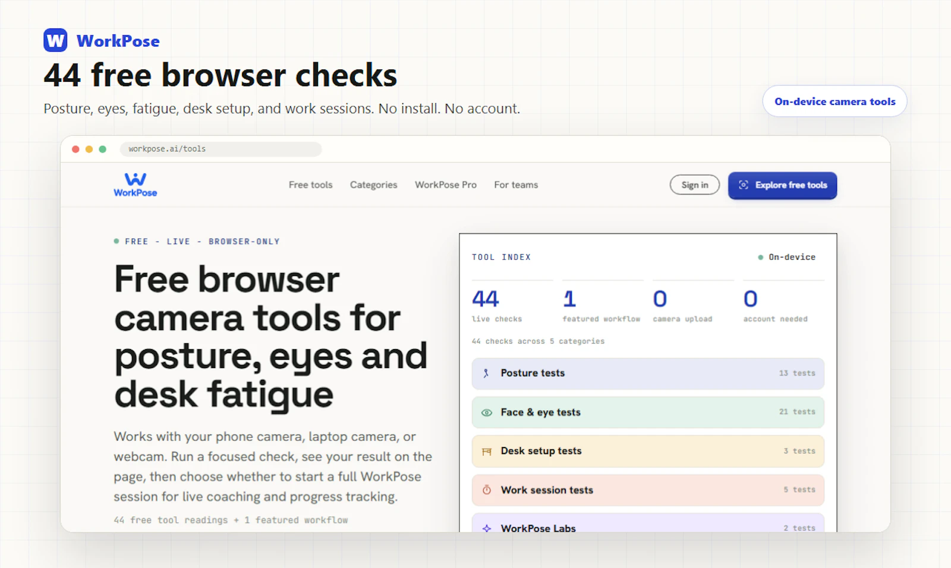Click the red browser window dot
Screen dimensions: 951x568
pyautogui.click(x=75, y=149)
